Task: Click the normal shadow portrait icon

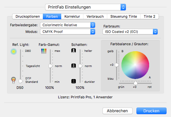Action: coord(74,66)
